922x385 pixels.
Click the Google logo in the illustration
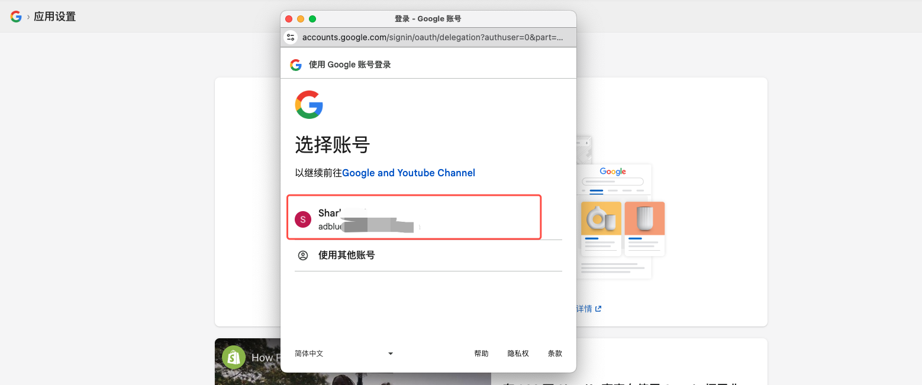tap(612, 172)
